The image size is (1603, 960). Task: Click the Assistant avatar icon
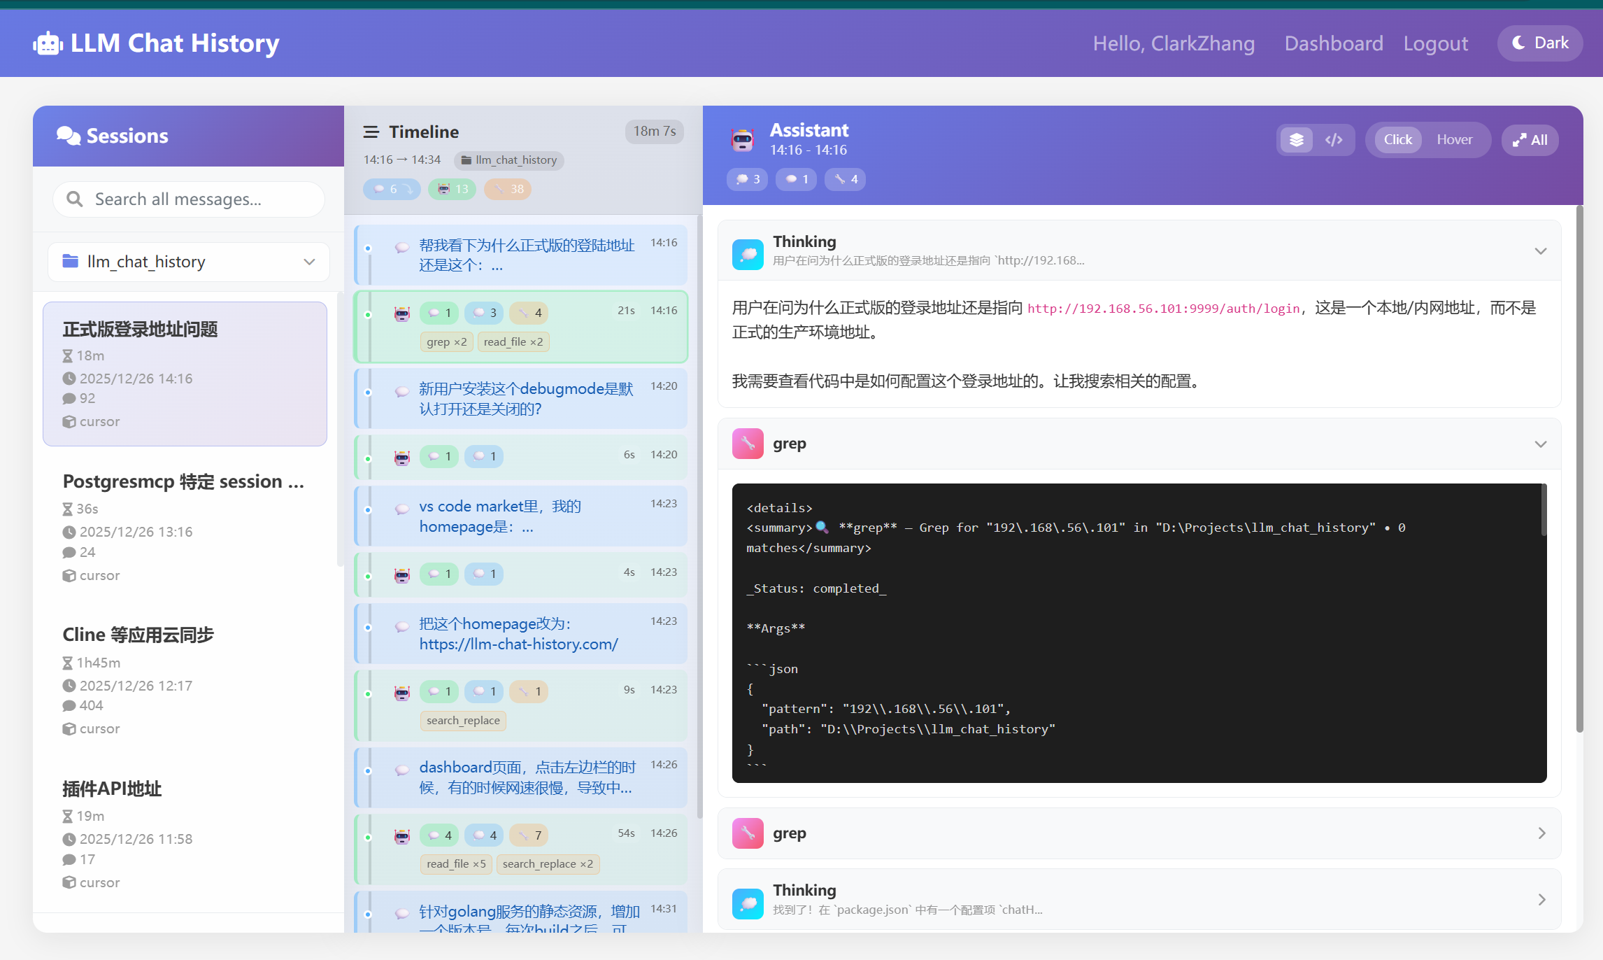[x=742, y=140]
